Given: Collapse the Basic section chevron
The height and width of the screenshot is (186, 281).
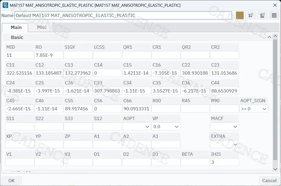Looking at the screenshot, I should [x=269, y=37].
